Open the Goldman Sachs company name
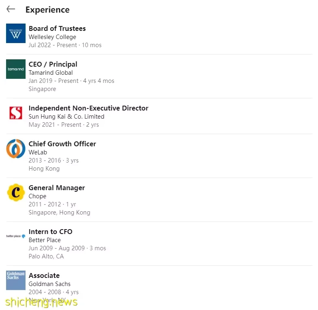 pos(49,284)
